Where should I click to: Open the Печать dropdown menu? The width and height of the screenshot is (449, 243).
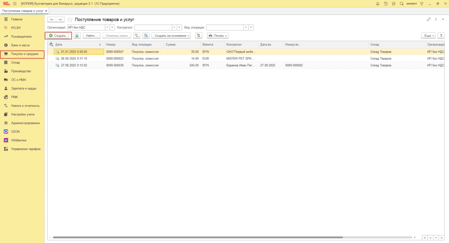[x=217, y=35]
